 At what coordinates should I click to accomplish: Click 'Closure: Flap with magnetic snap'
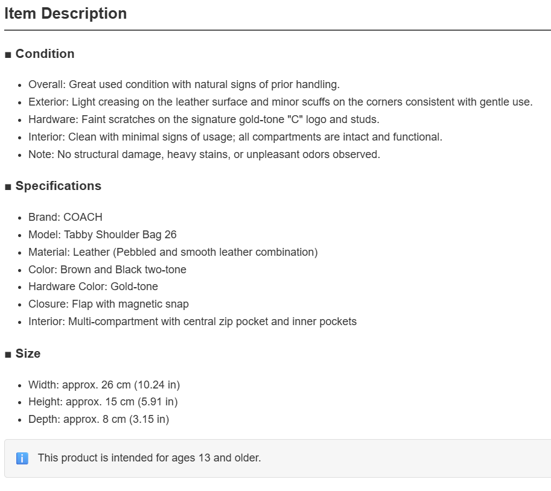pyautogui.click(x=109, y=304)
